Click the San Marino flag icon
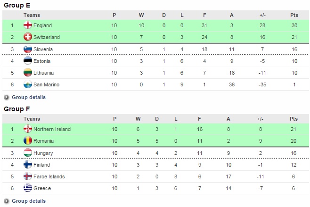Image resolution: width=310 pixels, height=207 pixels. [27, 84]
